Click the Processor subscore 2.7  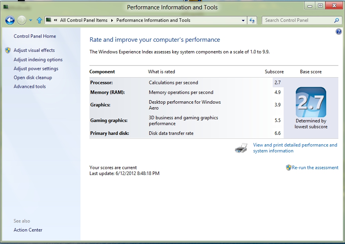pos(278,83)
